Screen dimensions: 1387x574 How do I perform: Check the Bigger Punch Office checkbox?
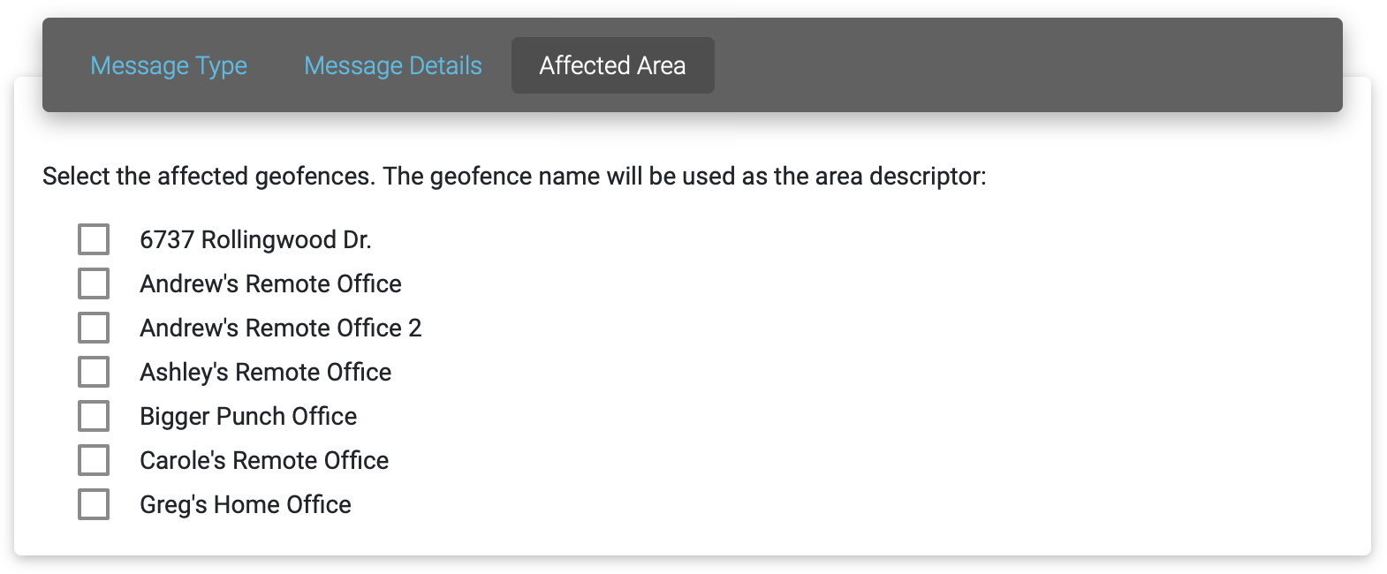coord(94,416)
